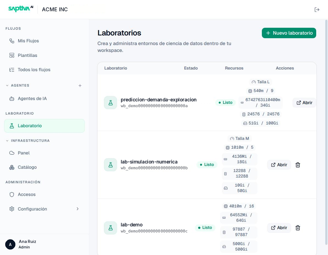Viewport: 328px width, 255px height.
Task: Collapse the INFRAESTRUCTURA section chevron
Action: pyautogui.click(x=7, y=141)
